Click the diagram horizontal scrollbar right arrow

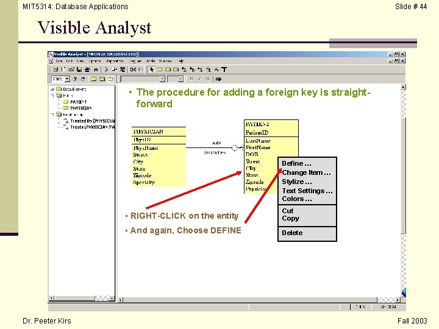pyautogui.click(x=398, y=300)
